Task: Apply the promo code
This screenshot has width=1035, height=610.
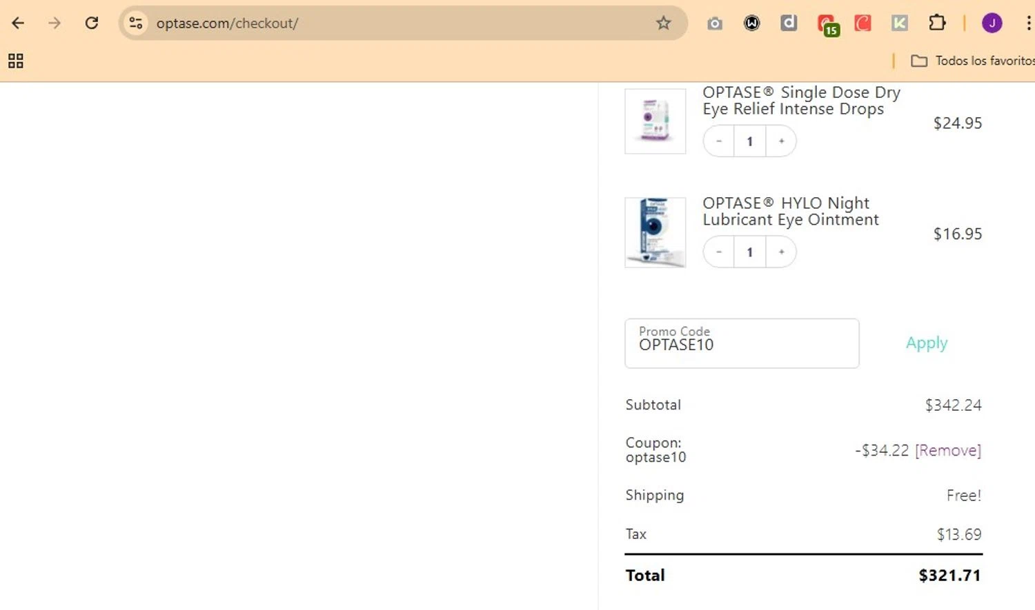Action: (927, 343)
